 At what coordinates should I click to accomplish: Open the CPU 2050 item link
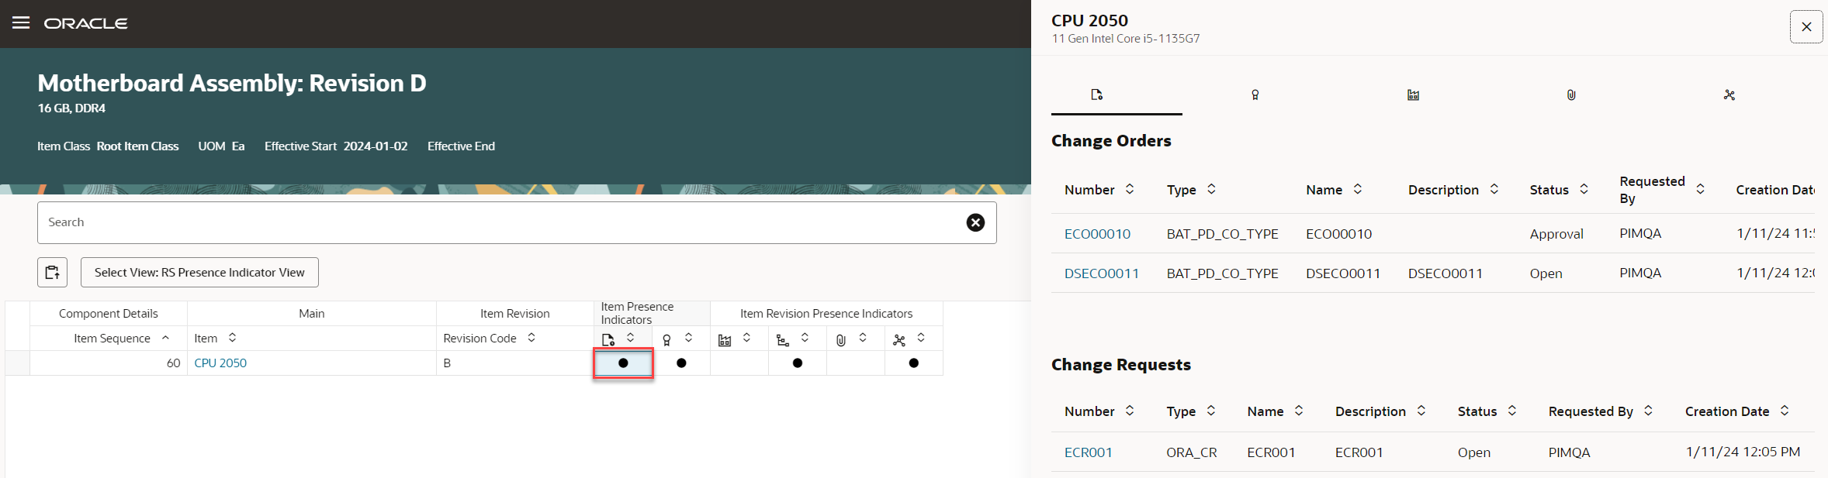point(220,363)
